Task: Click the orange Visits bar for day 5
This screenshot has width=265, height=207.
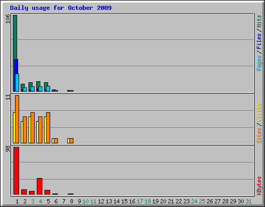Action: (x=48, y=128)
